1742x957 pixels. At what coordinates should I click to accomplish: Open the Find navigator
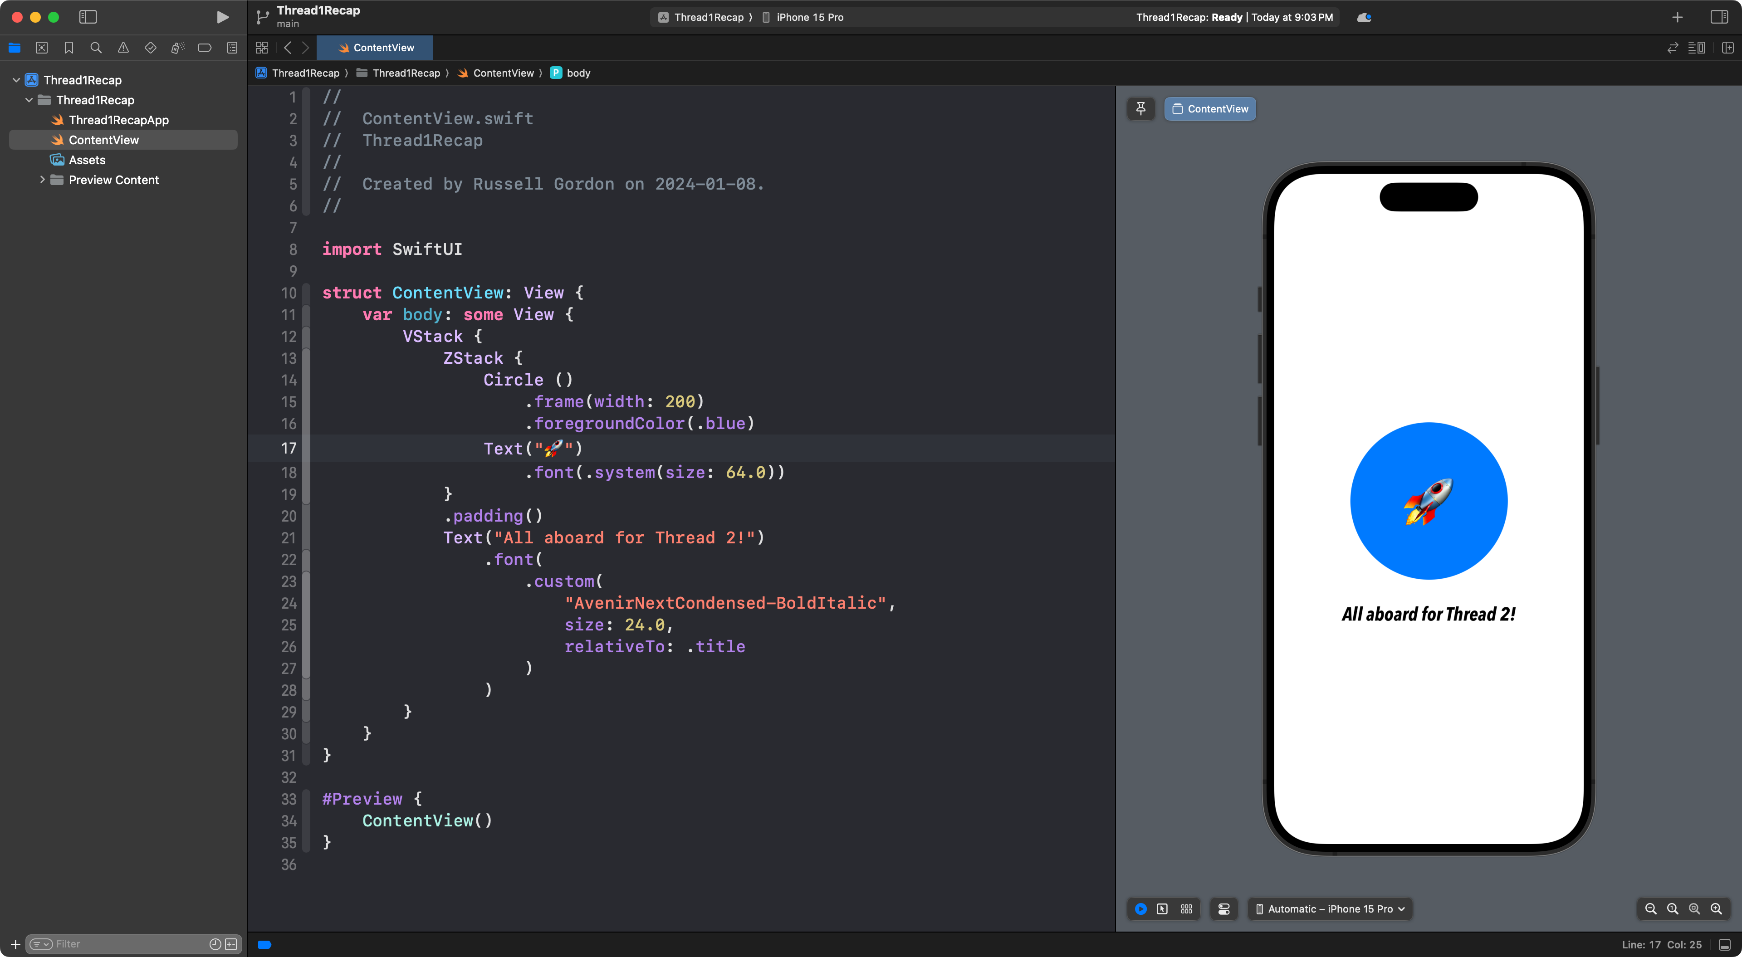click(96, 47)
